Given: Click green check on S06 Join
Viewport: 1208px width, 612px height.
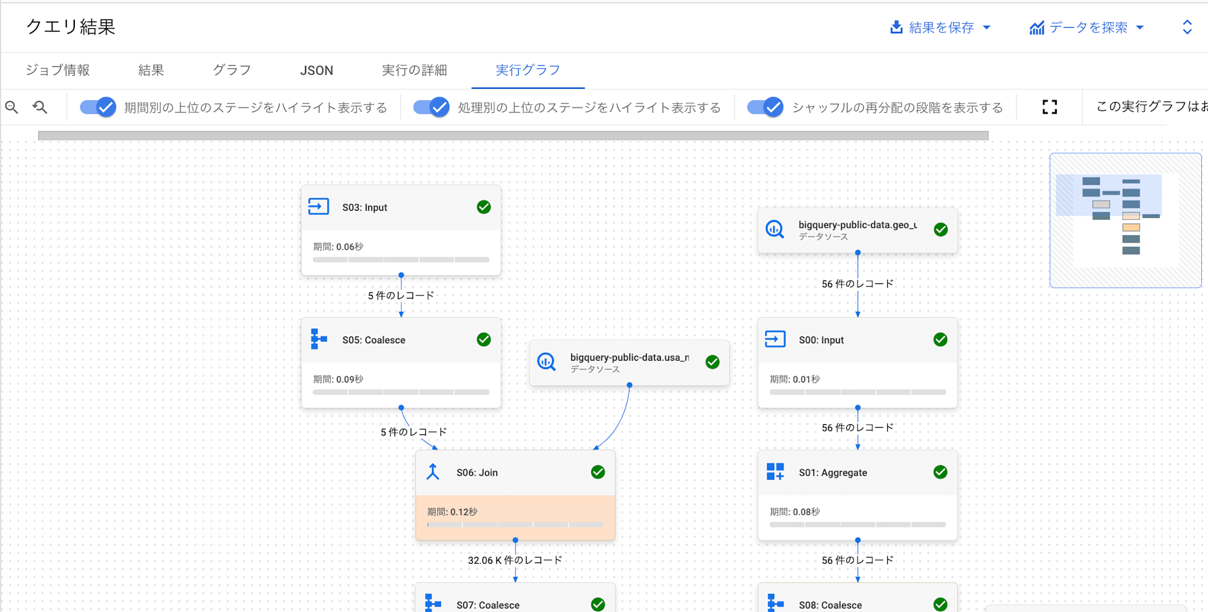Looking at the screenshot, I should [598, 472].
